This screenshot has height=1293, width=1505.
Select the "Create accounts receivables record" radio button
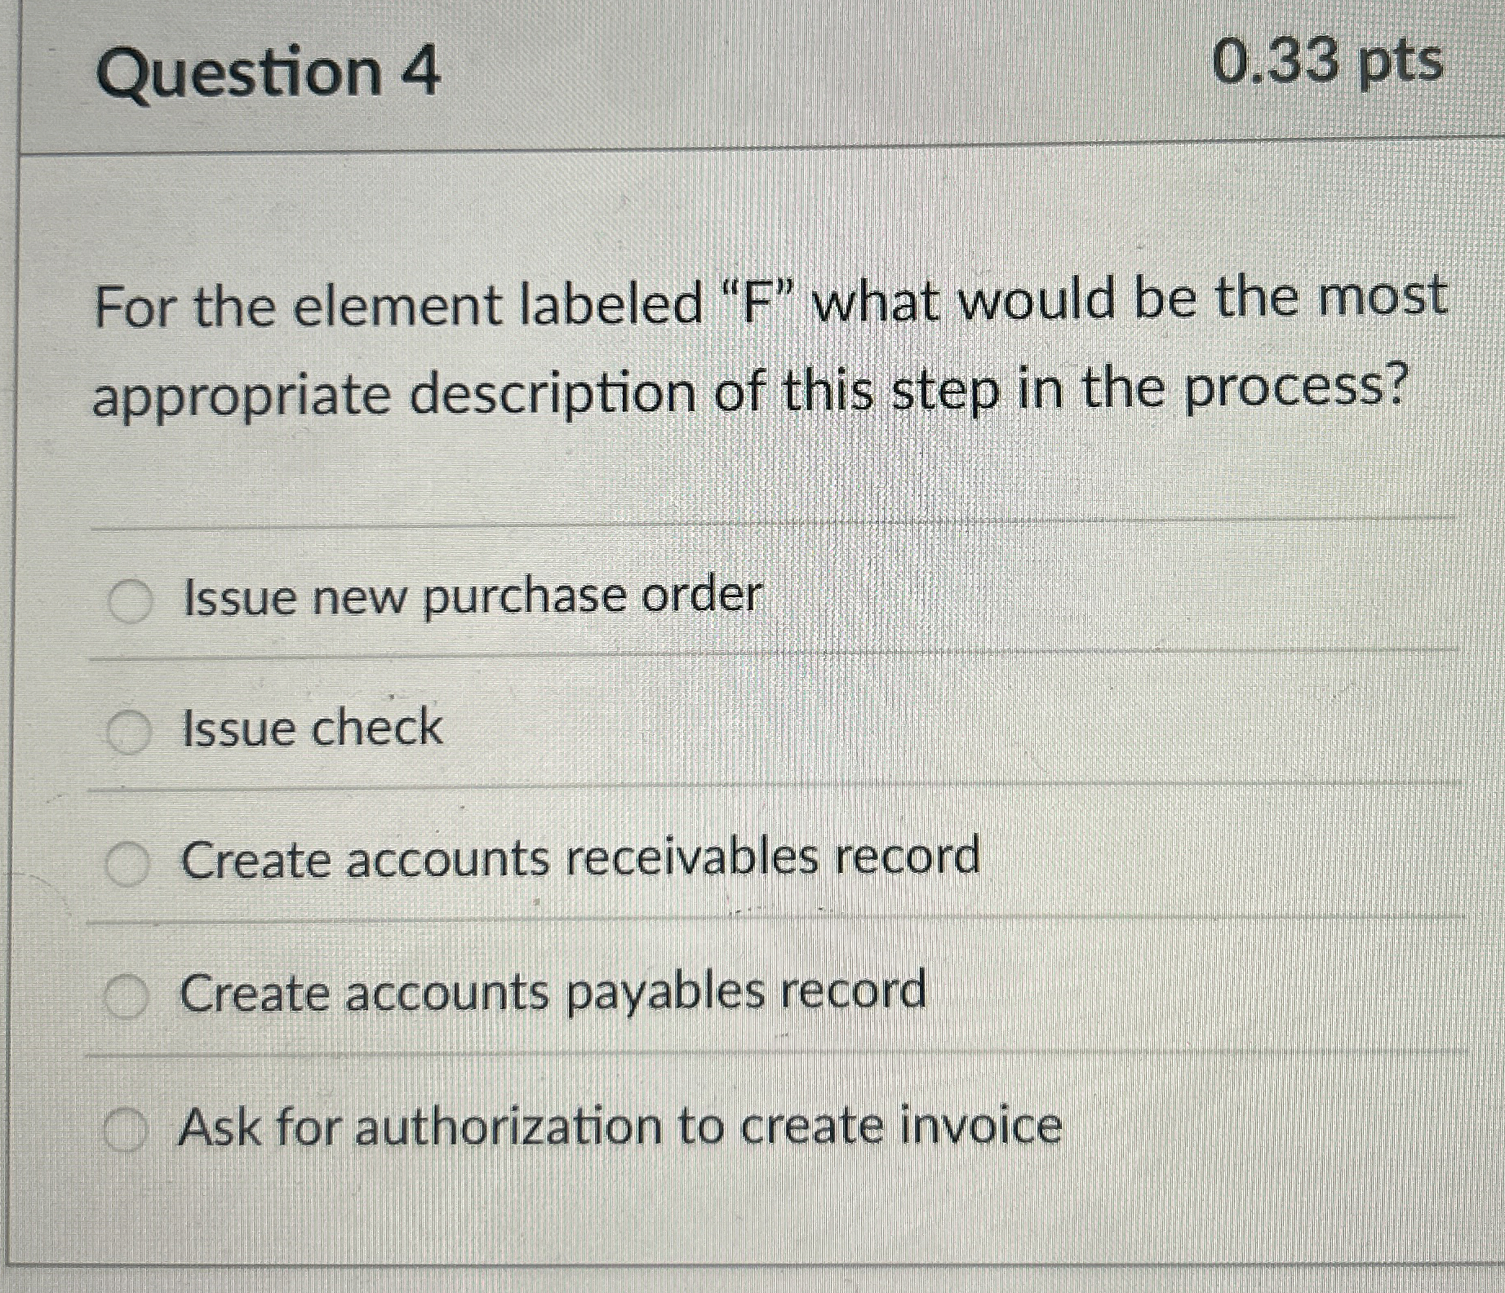[x=131, y=862]
